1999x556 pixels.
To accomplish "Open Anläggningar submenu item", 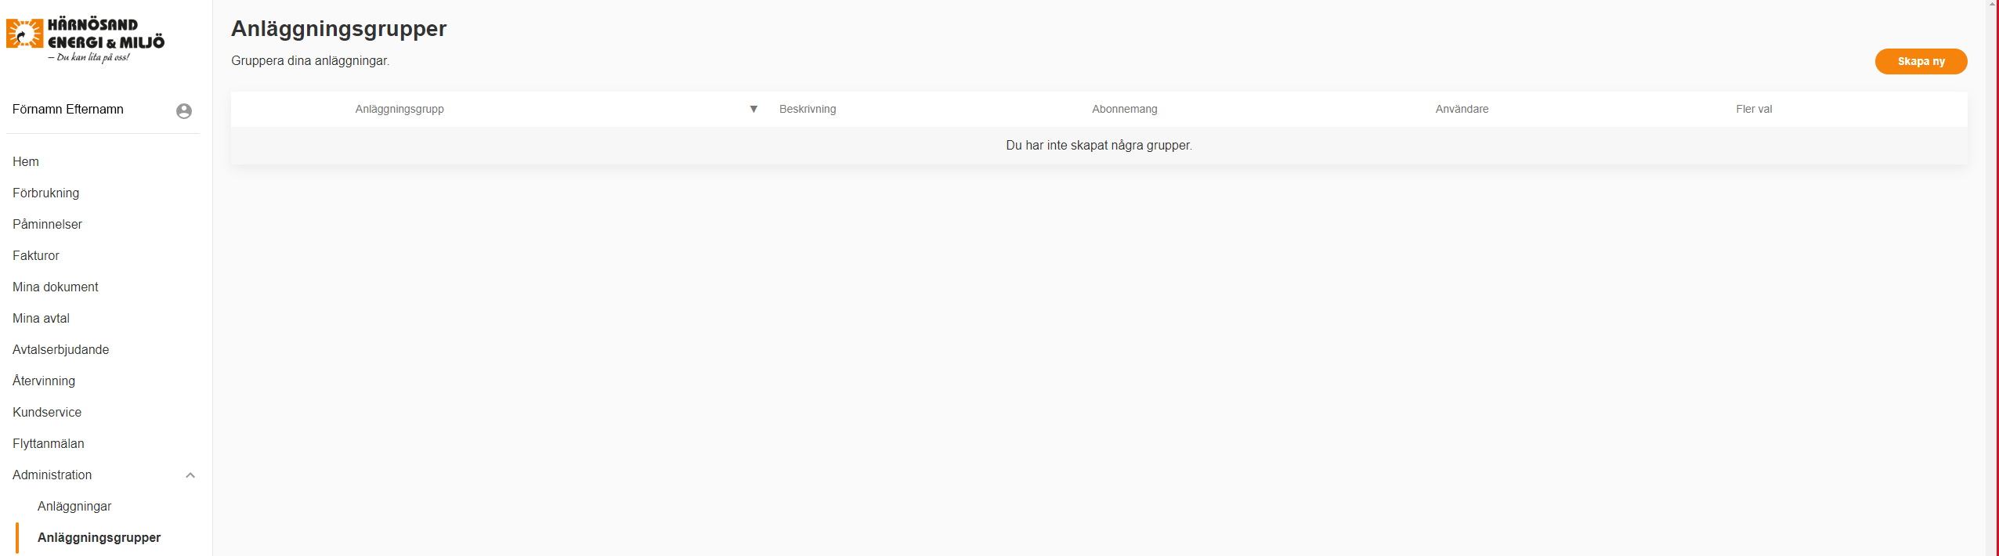I will pyautogui.click(x=74, y=506).
